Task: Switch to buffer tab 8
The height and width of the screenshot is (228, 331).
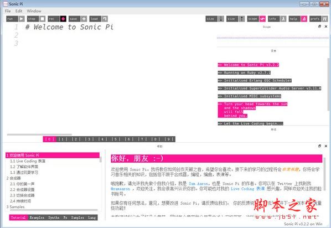Action: [156, 139]
